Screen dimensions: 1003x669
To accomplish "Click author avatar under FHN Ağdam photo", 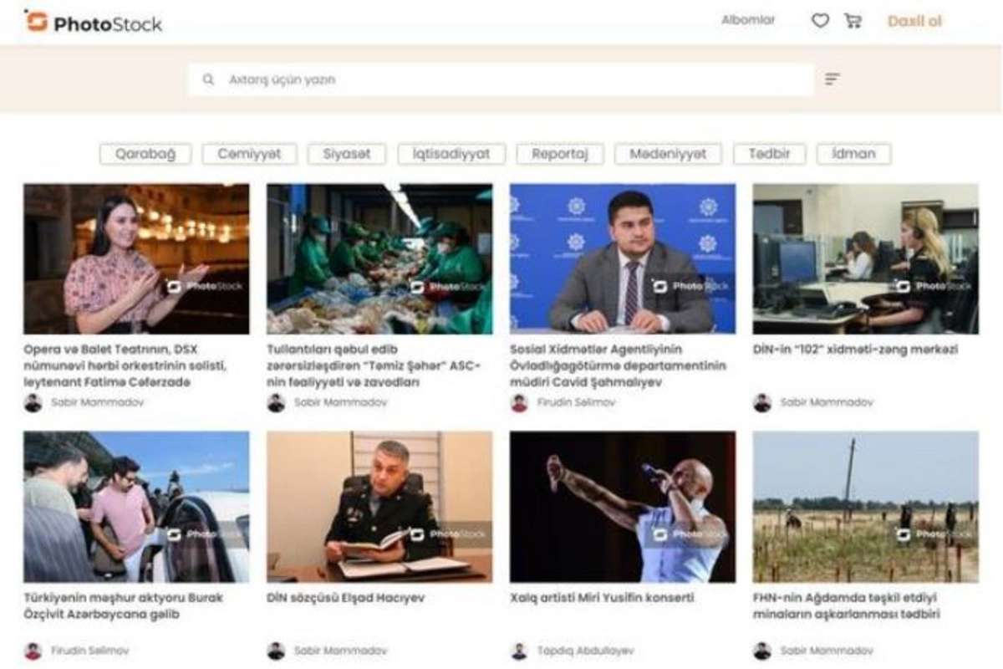I will click(762, 651).
